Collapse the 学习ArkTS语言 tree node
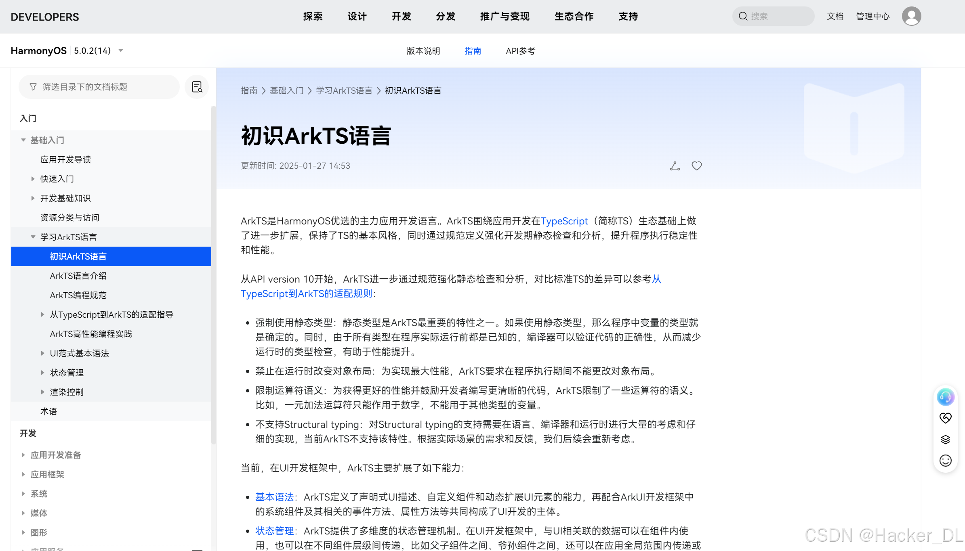 [33, 237]
